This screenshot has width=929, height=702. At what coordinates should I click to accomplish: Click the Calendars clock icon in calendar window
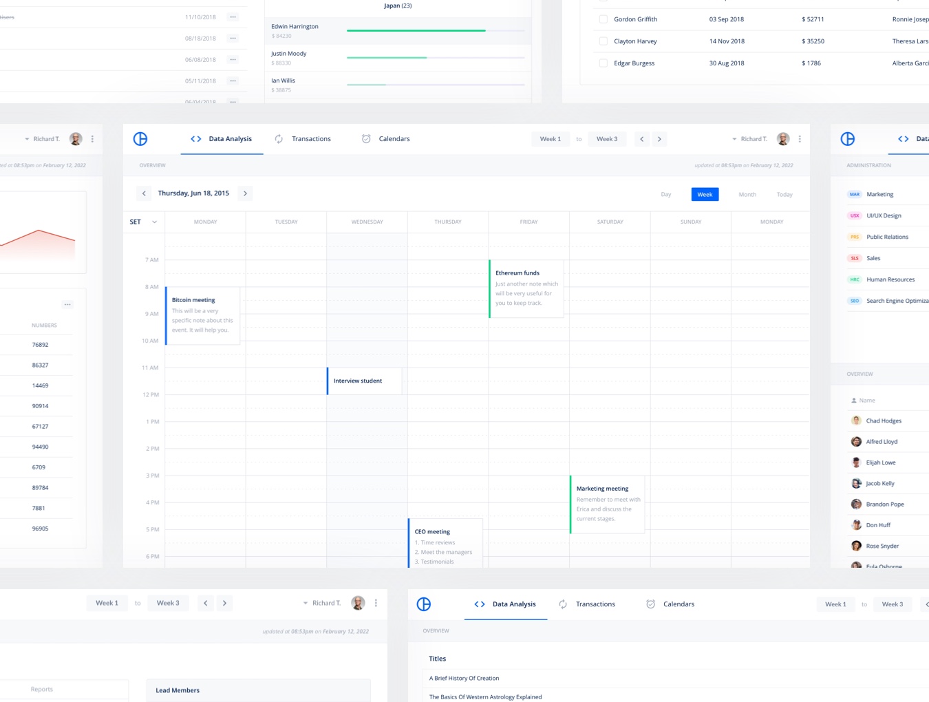coord(366,139)
